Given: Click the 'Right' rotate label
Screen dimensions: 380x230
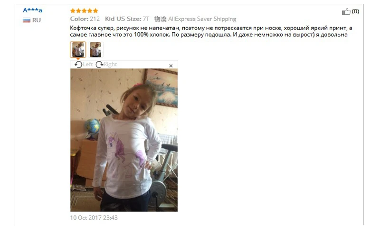Looking at the screenshot, I should pos(110,64).
